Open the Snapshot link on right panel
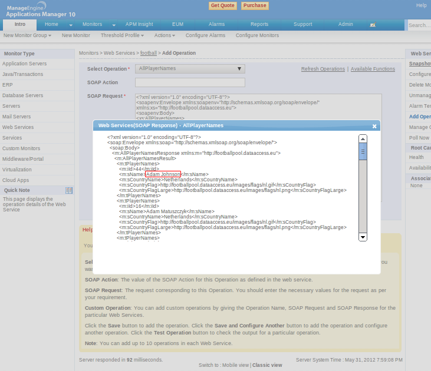 tap(420, 64)
